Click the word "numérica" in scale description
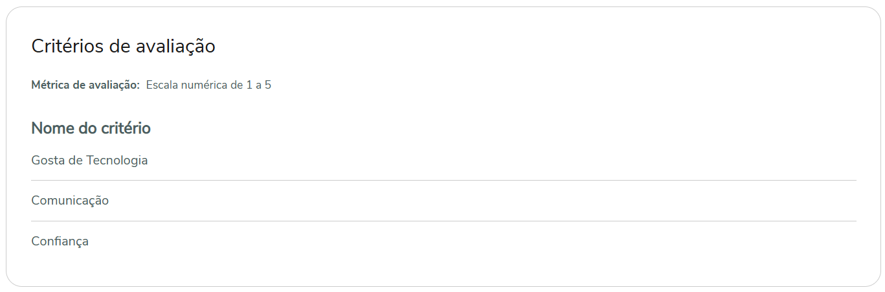Viewport: 885px width, 292px height. (203, 85)
